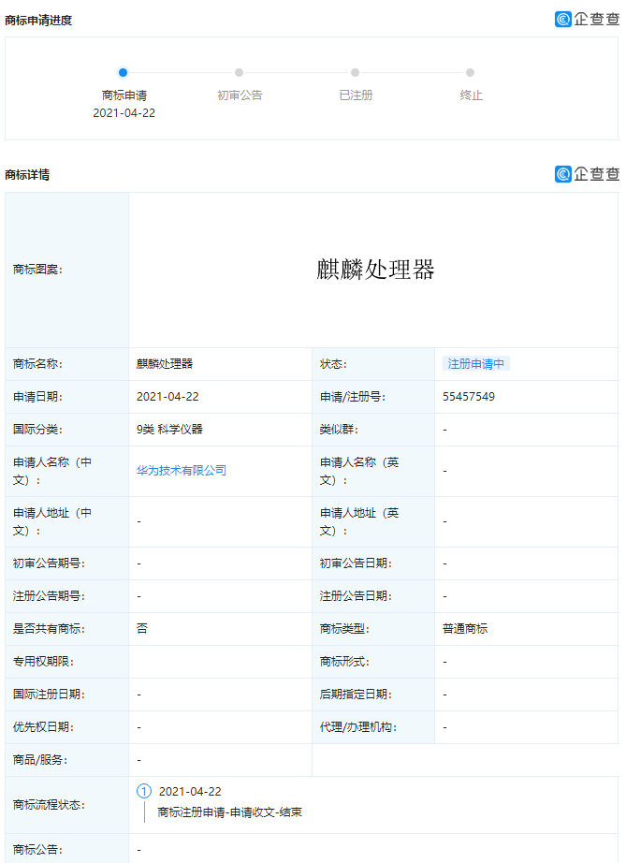Click the 麒麟处理器 trademark image
The height and width of the screenshot is (863, 626).
coord(375,270)
